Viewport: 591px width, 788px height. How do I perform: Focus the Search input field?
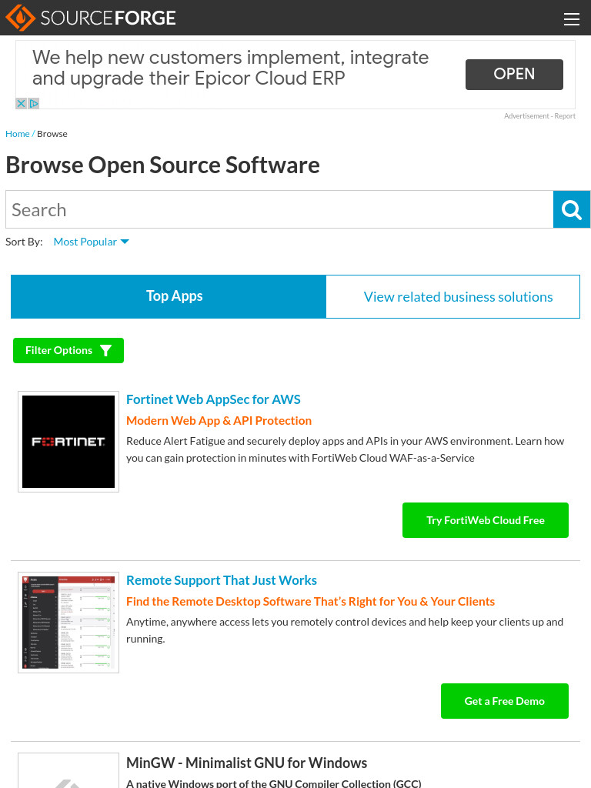(x=279, y=209)
